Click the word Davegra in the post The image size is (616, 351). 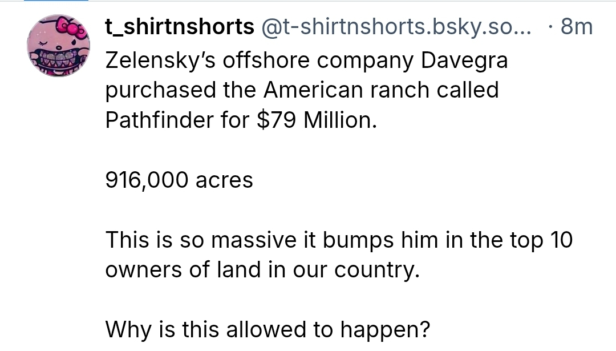point(464,60)
